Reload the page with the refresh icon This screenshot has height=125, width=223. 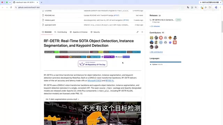click(11, 7)
